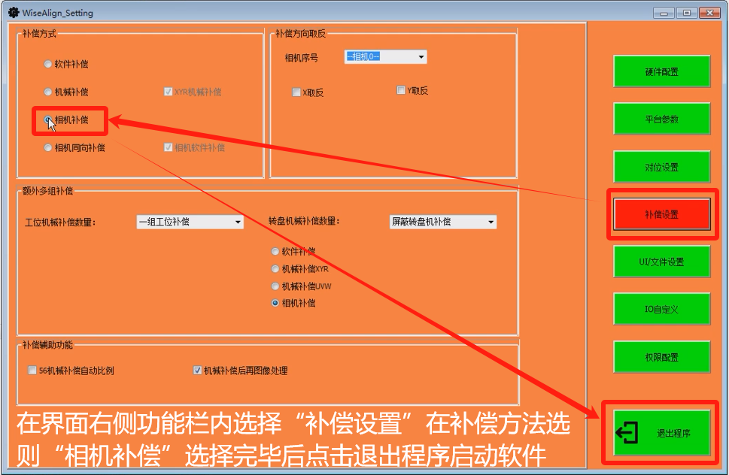The width and height of the screenshot is (729, 475).
Task: Toggle the Y取反 checkbox
Action: [401, 91]
